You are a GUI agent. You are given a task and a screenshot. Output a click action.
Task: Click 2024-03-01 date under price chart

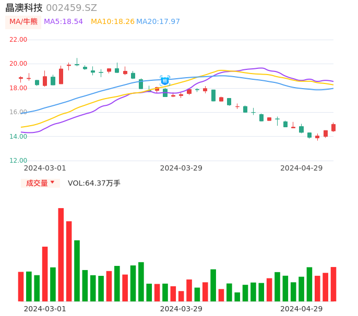point(45,168)
